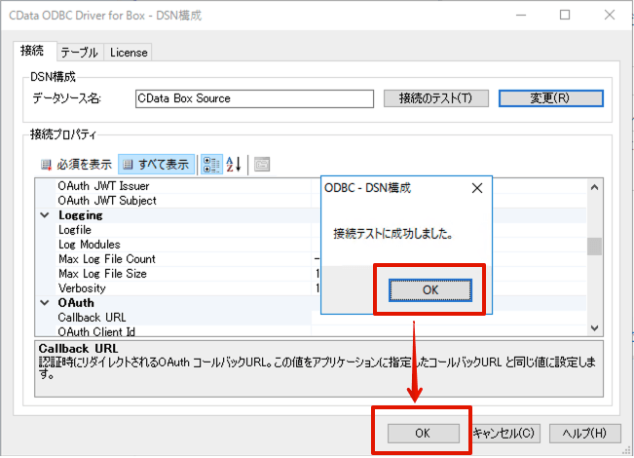Click the data source name field

(x=254, y=98)
